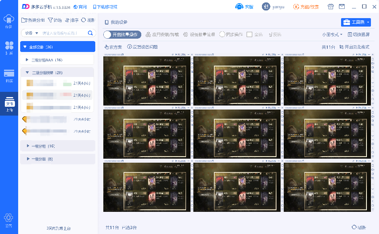
Task: Check the 全选 select-all checkbox
Action: click(x=249, y=35)
